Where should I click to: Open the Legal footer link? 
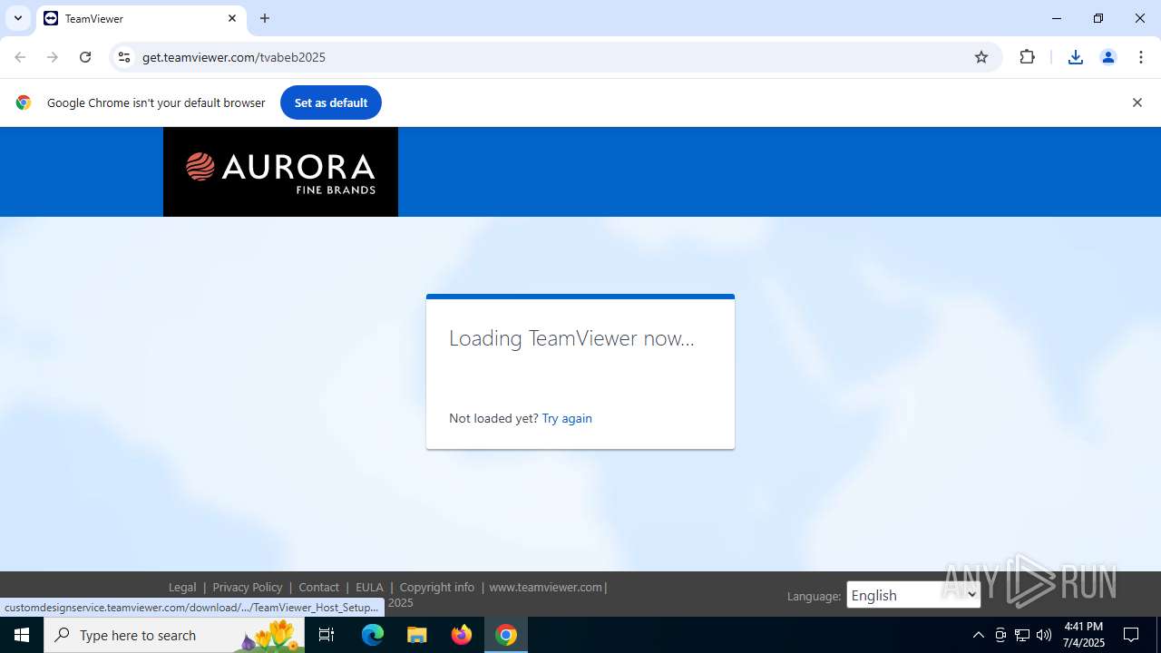(182, 587)
